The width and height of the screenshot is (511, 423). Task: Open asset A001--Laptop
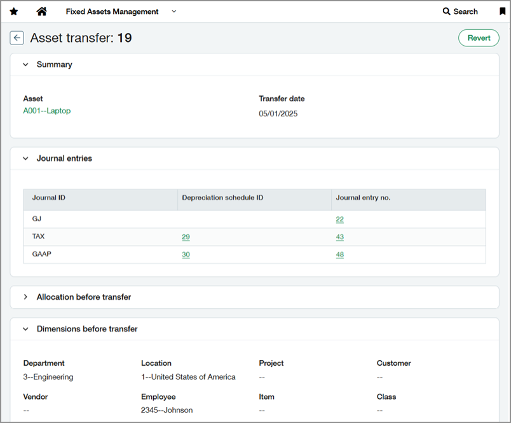pyautogui.click(x=46, y=110)
